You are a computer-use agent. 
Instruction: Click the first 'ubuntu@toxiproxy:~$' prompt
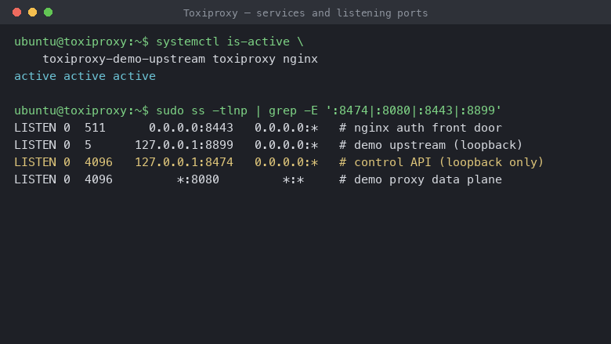[x=81, y=42]
